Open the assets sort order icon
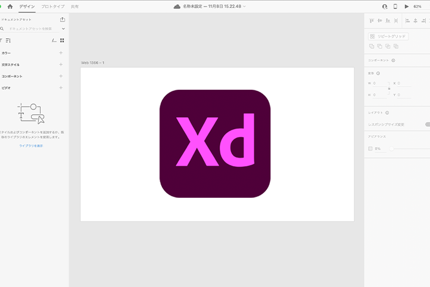The image size is (430, 287). [x=8, y=41]
